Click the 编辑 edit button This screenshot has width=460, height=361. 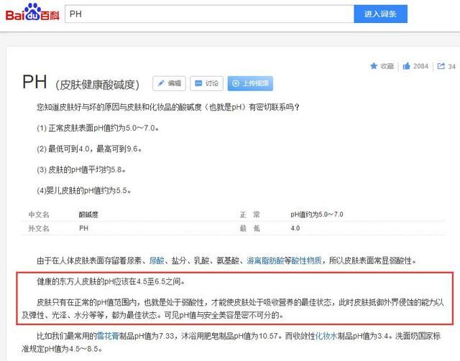pyautogui.click(x=169, y=83)
